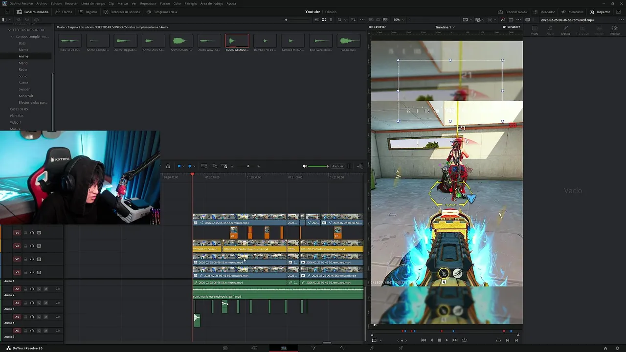This screenshot has height=352, width=626.
Task: Toggle loop playback in viewer
Action: click(x=464, y=340)
